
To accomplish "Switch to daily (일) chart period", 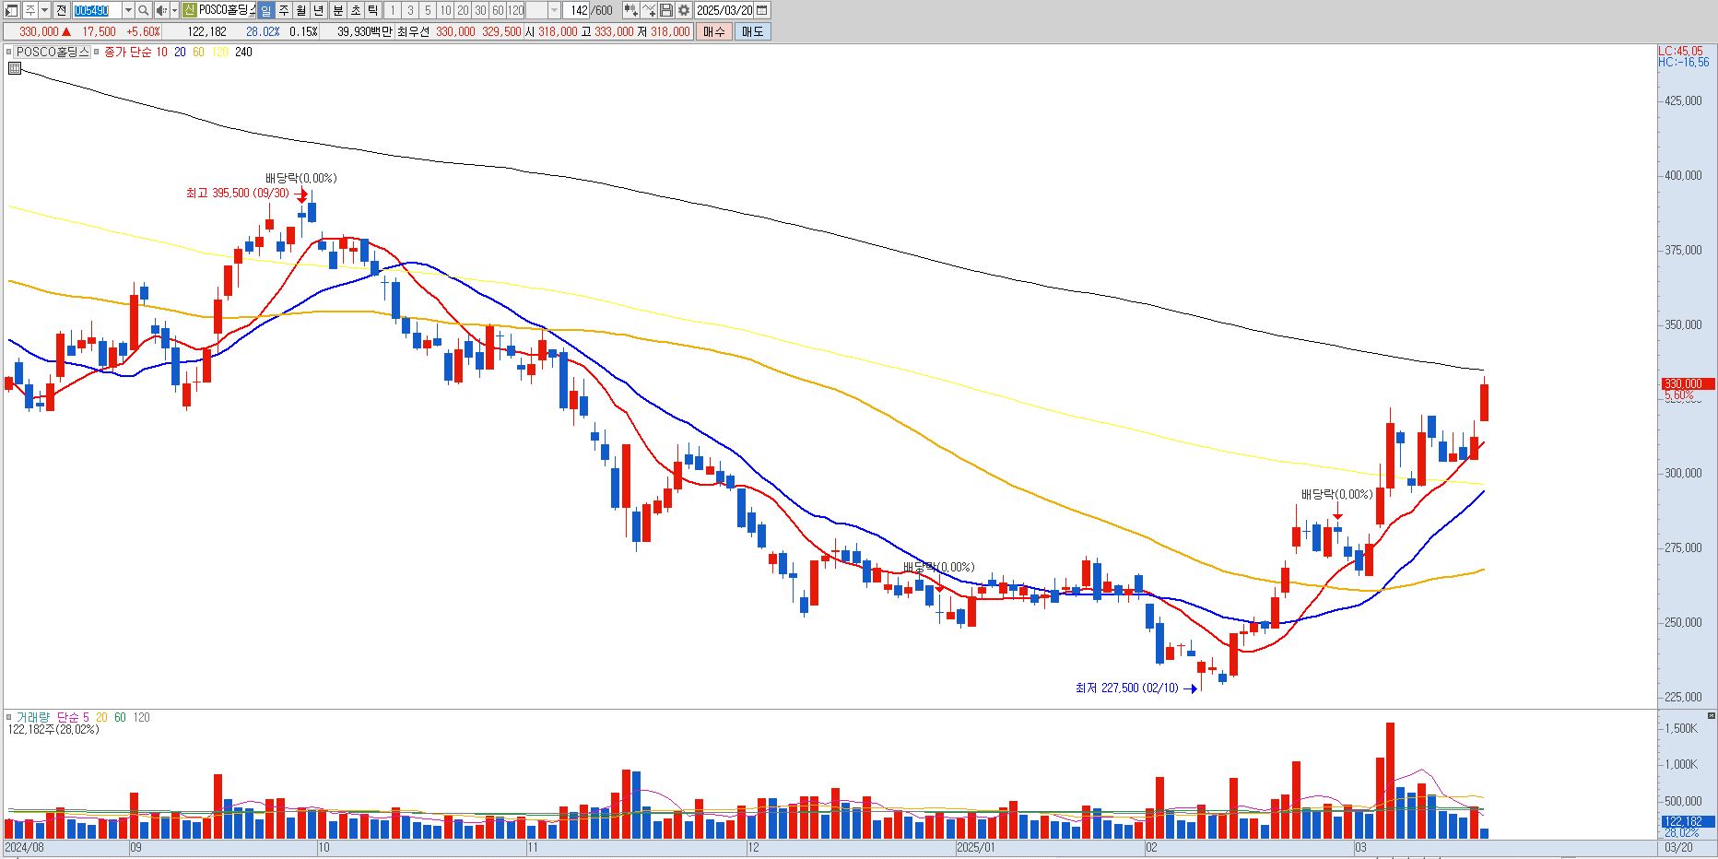I will 265,10.
